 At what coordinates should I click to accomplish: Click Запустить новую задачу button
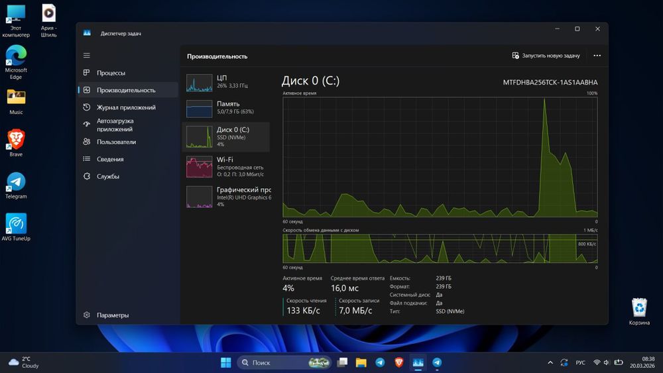pyautogui.click(x=546, y=56)
